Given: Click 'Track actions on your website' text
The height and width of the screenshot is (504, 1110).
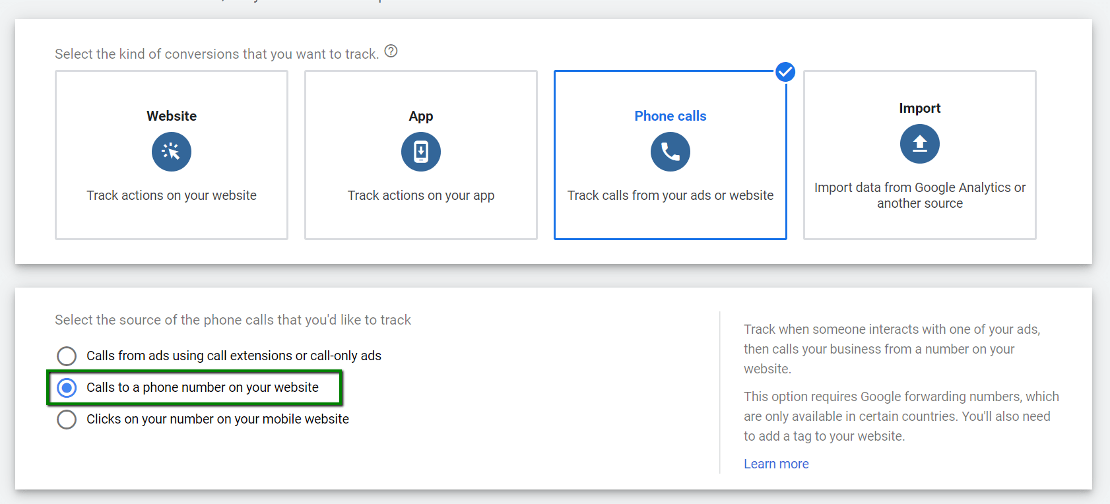Looking at the screenshot, I should pos(172,195).
